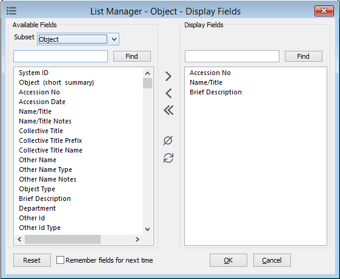
Task: Select Name/Title Notes field
Action: (45, 121)
